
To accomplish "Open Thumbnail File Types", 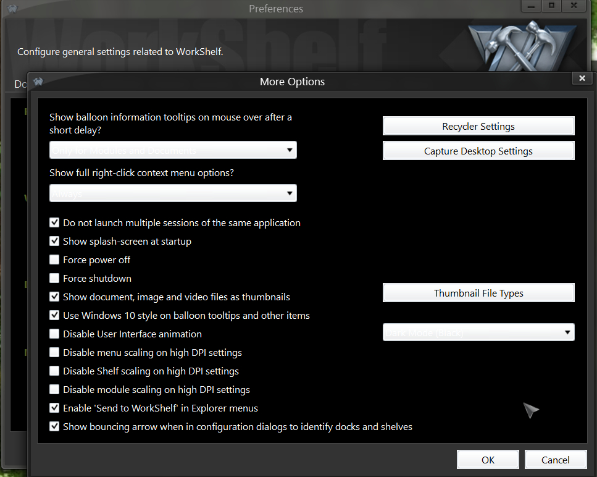I will click(478, 293).
